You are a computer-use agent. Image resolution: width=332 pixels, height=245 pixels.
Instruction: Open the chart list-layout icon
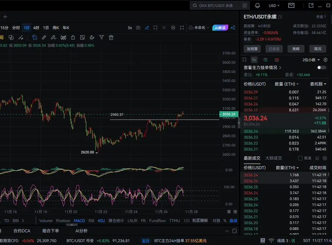pyautogui.click(x=164, y=28)
